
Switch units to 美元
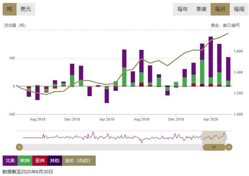point(26,9)
